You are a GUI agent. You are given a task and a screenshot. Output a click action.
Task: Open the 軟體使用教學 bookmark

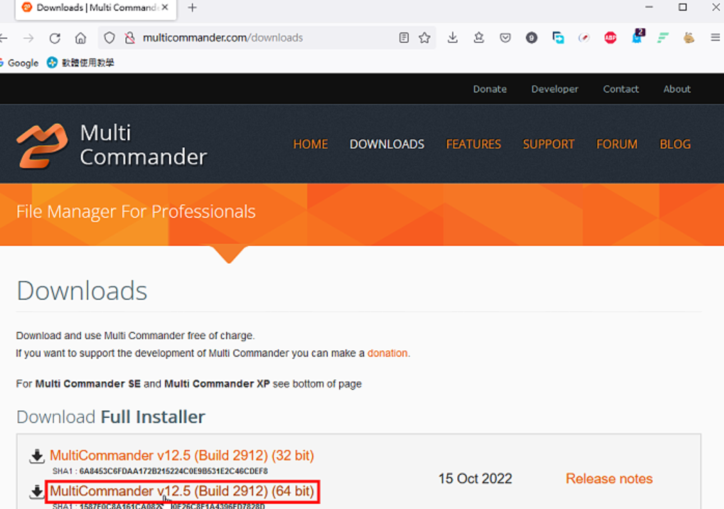(x=81, y=63)
